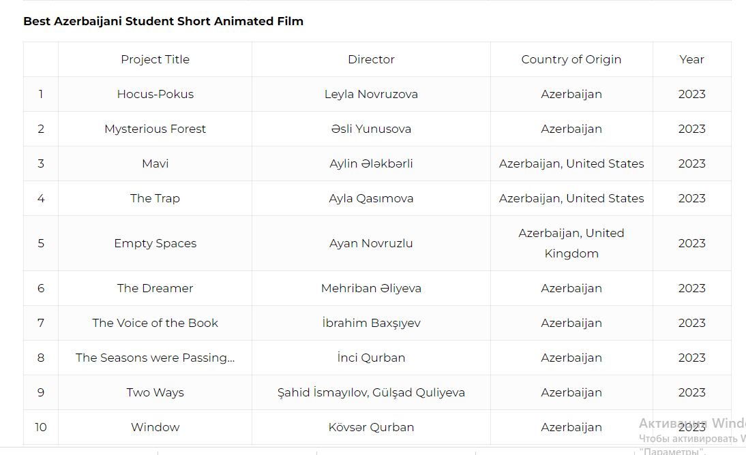Select the 'Empty Spaces' title cell
Image resolution: width=746 pixels, height=455 pixels.
(155, 243)
